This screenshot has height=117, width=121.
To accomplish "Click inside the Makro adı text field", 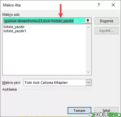I will [44, 21].
